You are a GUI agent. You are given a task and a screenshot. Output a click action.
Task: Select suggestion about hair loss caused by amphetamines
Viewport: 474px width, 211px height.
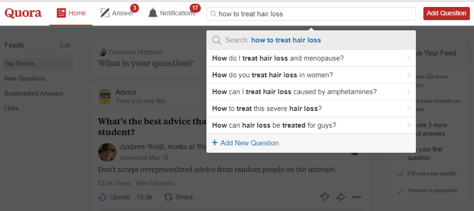click(x=311, y=91)
